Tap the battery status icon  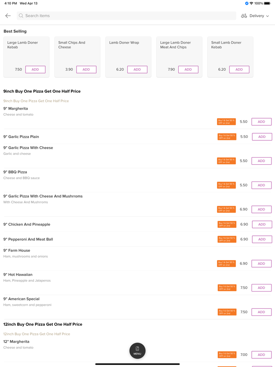(x=268, y=3)
